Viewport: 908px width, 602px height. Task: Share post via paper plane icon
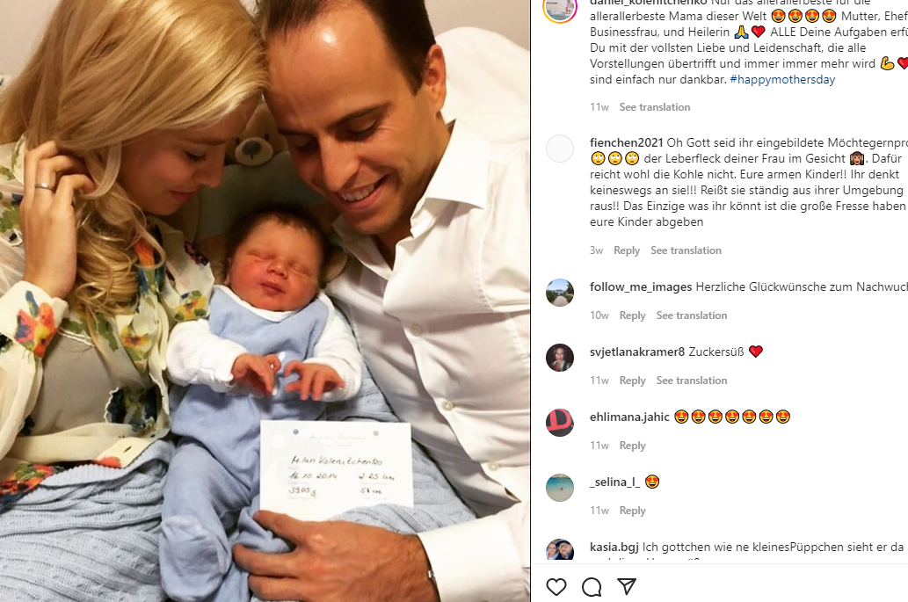pos(627,587)
